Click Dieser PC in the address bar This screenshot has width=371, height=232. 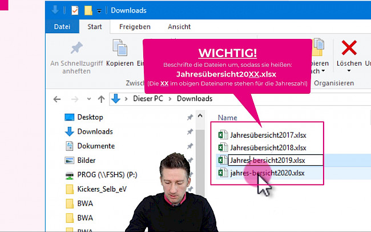pyautogui.click(x=148, y=99)
